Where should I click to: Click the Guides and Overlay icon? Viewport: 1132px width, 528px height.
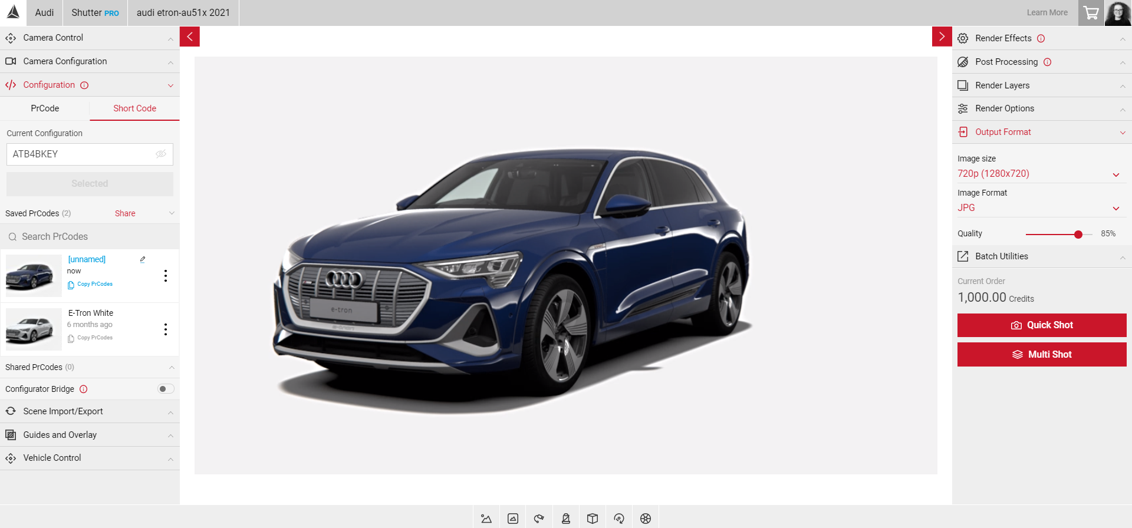11,435
